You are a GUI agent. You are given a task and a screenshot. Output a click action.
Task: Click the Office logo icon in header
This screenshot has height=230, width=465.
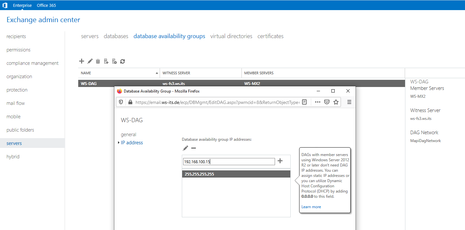point(5,5)
